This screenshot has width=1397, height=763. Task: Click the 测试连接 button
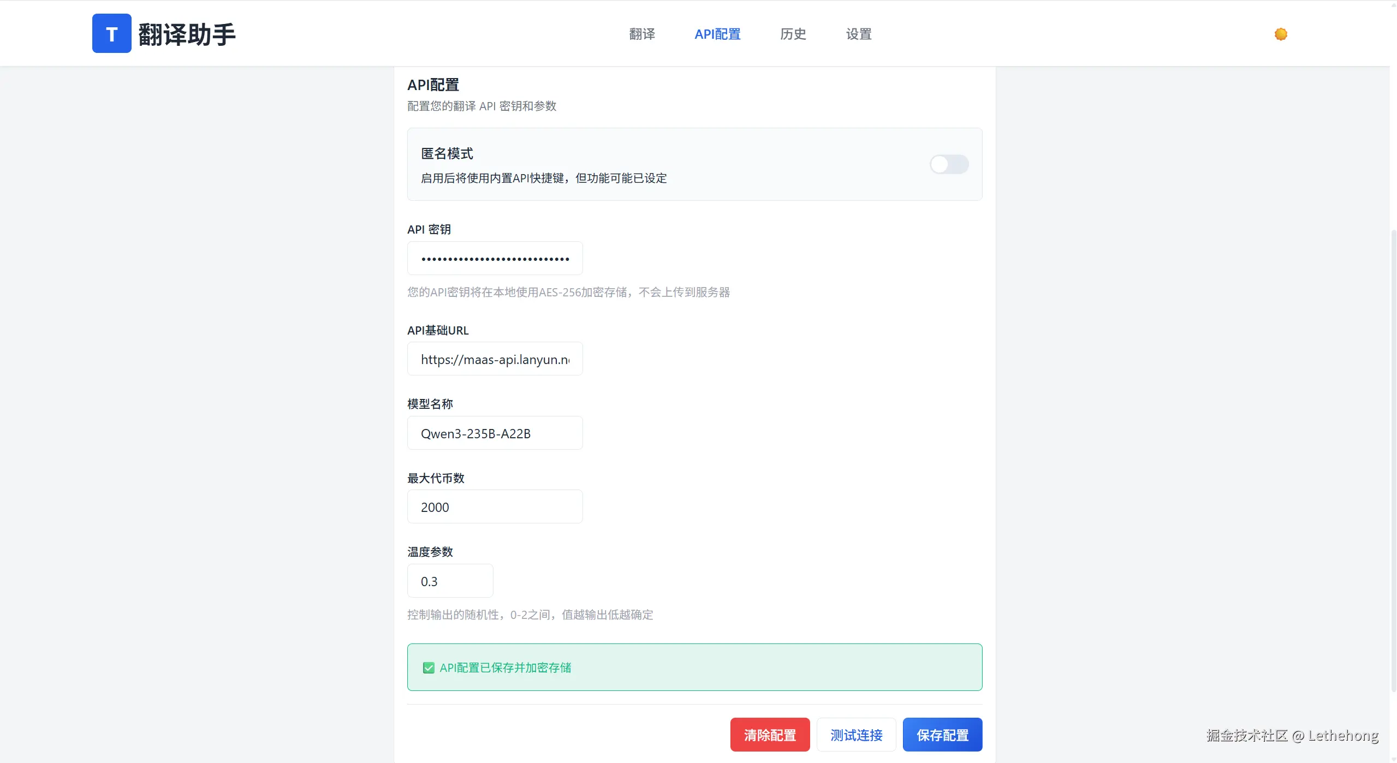pyautogui.click(x=856, y=735)
